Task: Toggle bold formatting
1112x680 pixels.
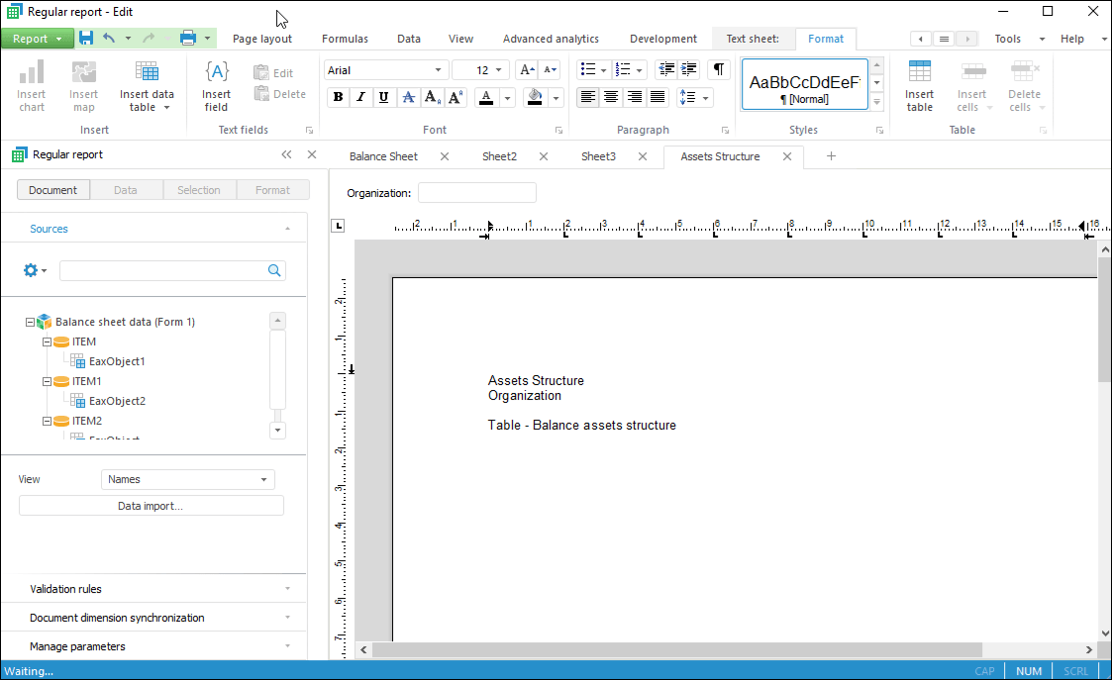Action: tap(338, 97)
